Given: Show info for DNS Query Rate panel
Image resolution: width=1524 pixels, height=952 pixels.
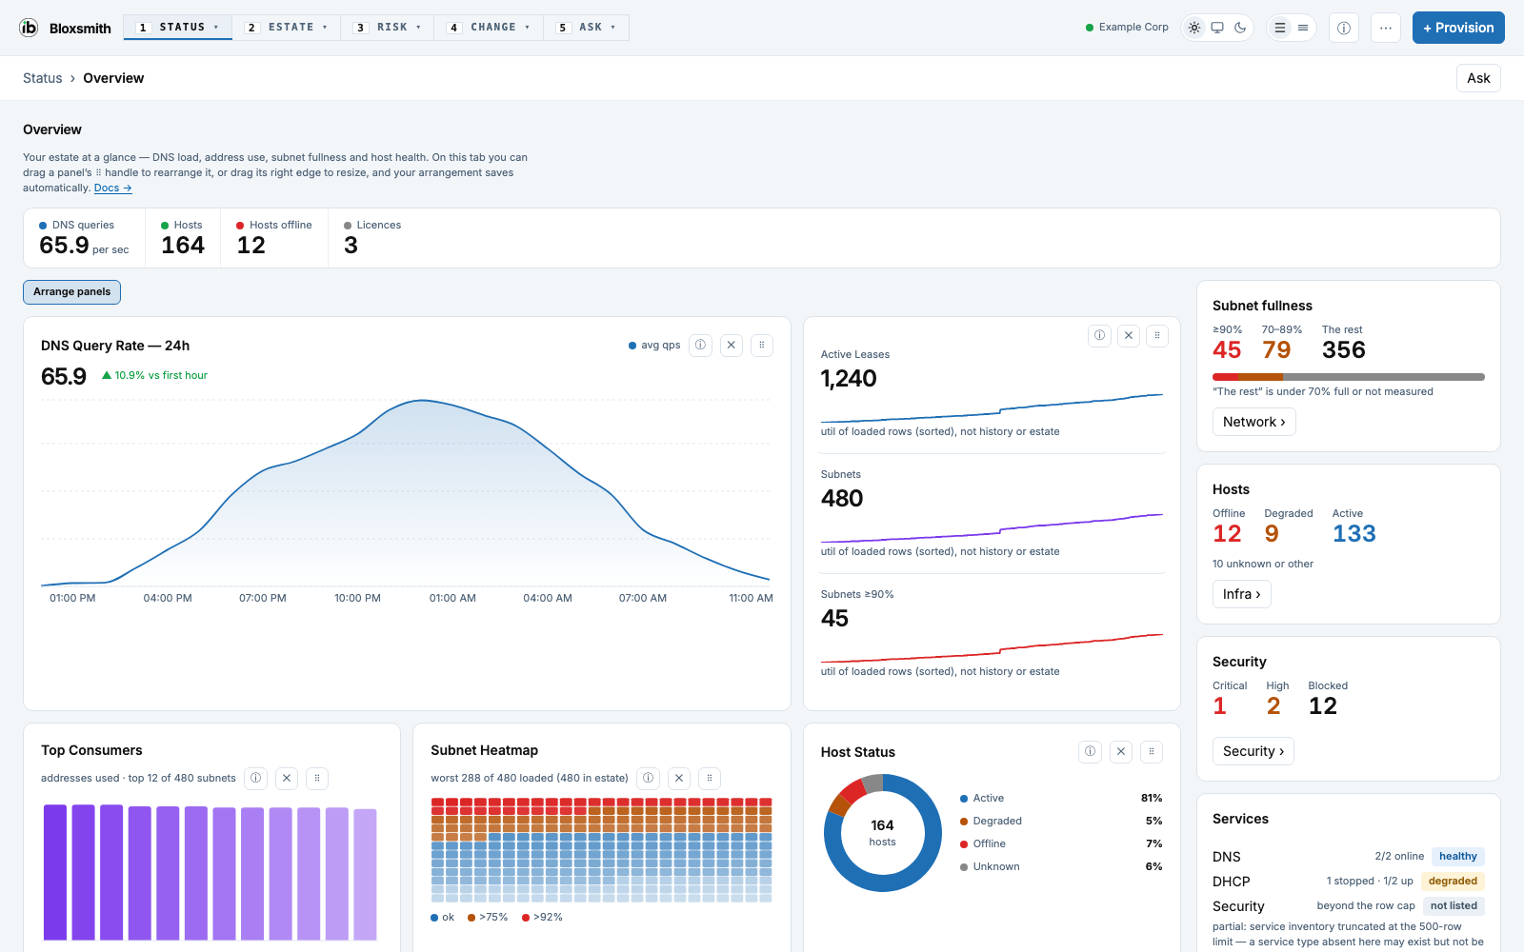Looking at the screenshot, I should 701,345.
